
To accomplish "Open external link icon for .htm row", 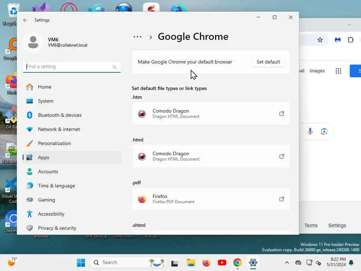I will [282, 114].
